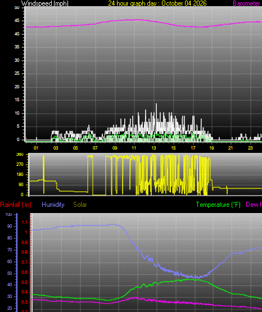Click the "25" tick on the windspeed axis

17,74
